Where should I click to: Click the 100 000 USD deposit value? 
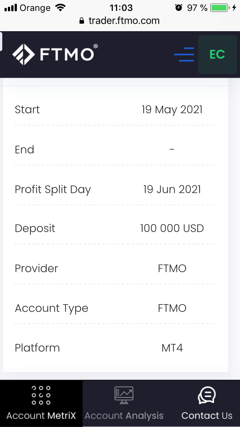tap(172, 229)
